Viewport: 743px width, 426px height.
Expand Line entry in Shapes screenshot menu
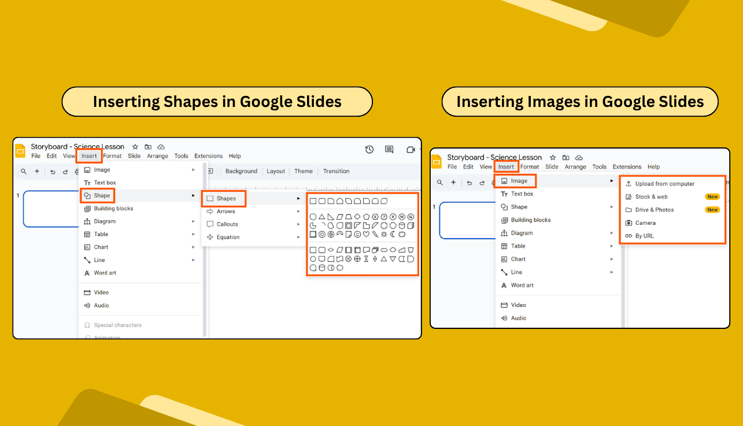click(139, 260)
